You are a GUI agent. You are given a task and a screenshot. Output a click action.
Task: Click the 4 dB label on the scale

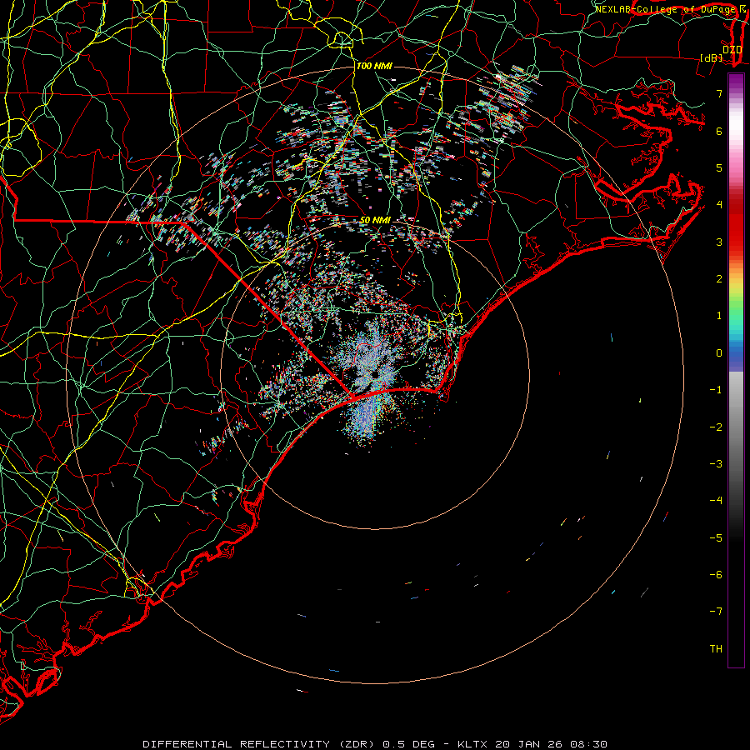(719, 205)
